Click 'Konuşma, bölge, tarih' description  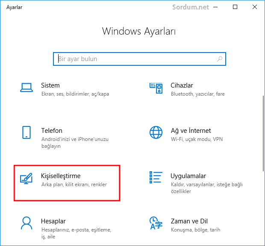195,230
